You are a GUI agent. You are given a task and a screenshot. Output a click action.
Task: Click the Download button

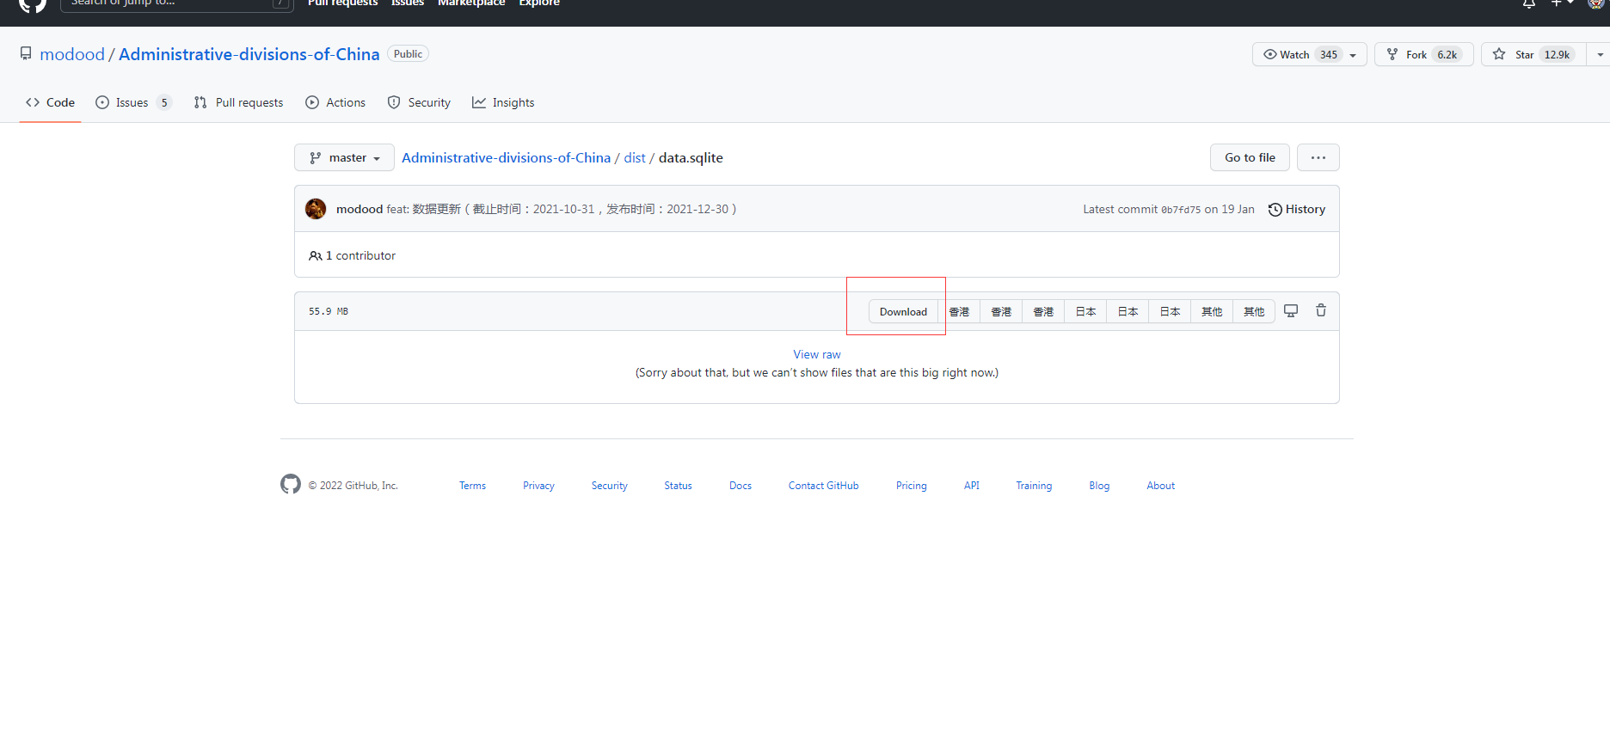[903, 311]
